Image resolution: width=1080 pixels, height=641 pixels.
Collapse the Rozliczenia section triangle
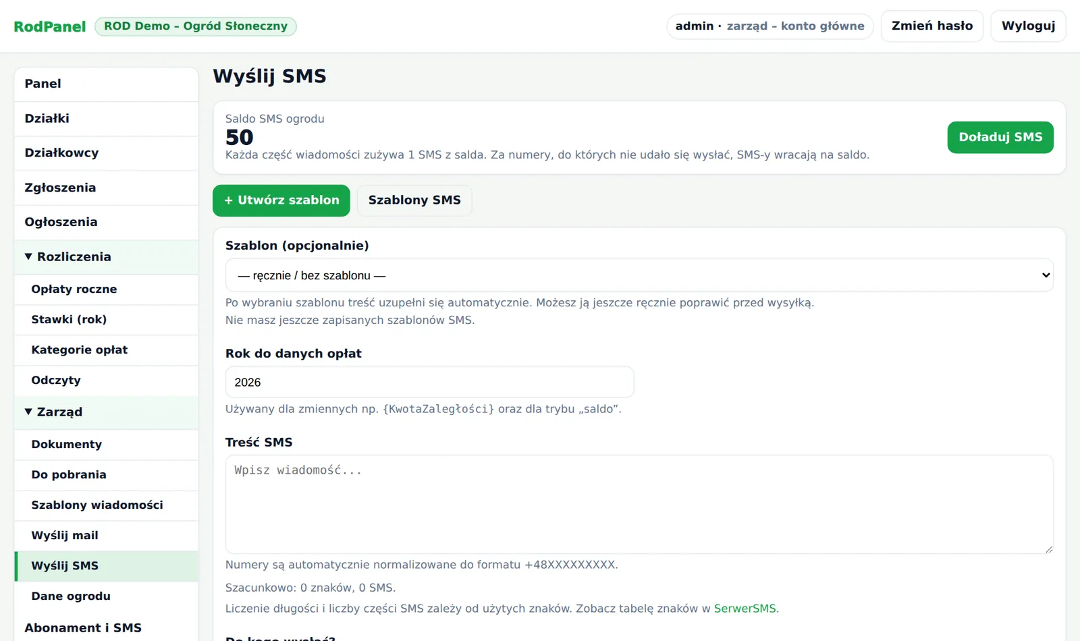(x=28, y=256)
